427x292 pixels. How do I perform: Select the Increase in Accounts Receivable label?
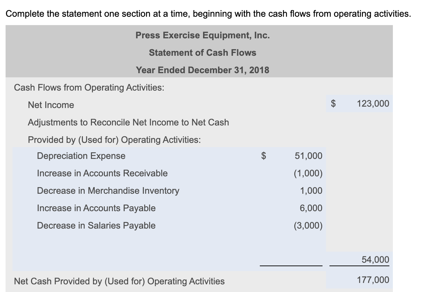point(102,173)
